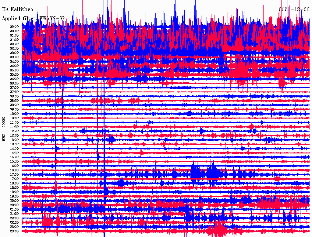Viewport: 312px width, 237px height.
Task: Select the 13:00 time label
Action: 14,140
